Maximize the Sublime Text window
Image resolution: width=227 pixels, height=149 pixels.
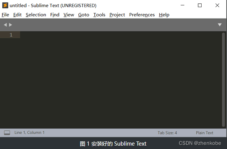click(200, 5)
